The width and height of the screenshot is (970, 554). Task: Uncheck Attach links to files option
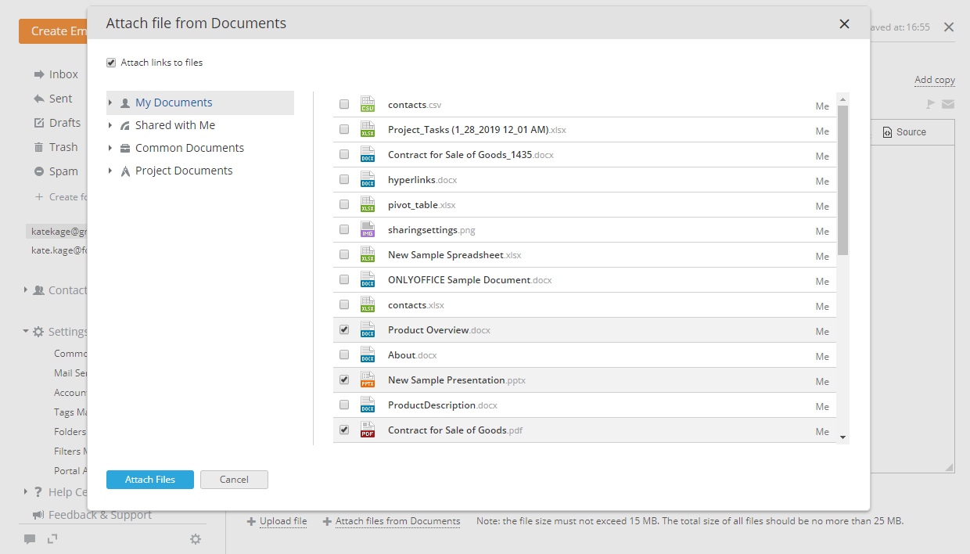click(x=111, y=63)
